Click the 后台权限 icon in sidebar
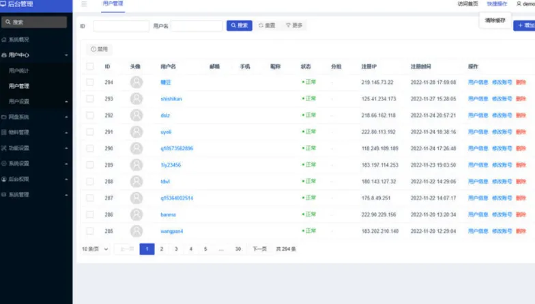 click(x=4, y=179)
